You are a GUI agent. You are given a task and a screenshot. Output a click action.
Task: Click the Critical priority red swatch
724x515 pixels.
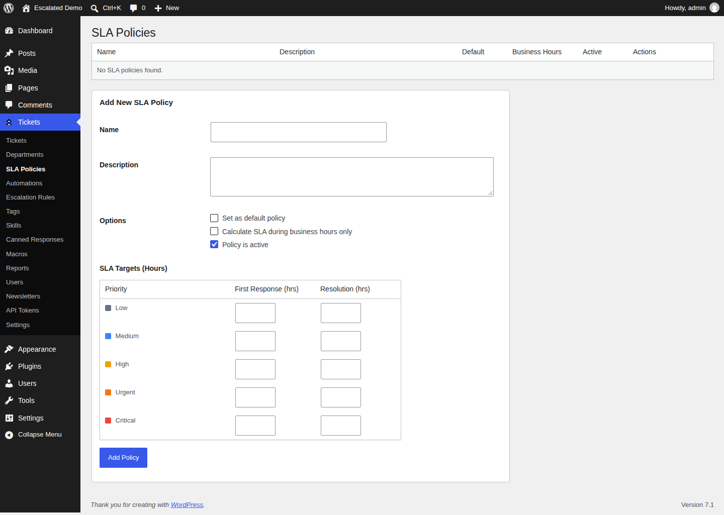point(108,421)
